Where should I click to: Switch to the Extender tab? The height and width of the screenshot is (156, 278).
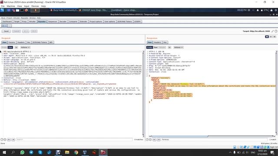point(83,22)
